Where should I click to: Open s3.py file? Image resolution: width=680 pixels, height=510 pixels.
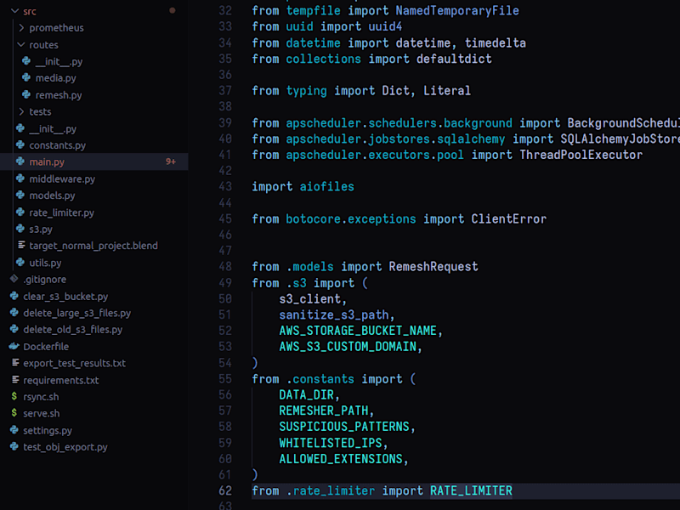coord(41,229)
